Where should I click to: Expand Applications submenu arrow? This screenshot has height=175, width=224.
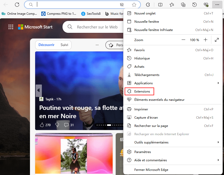[218, 83]
